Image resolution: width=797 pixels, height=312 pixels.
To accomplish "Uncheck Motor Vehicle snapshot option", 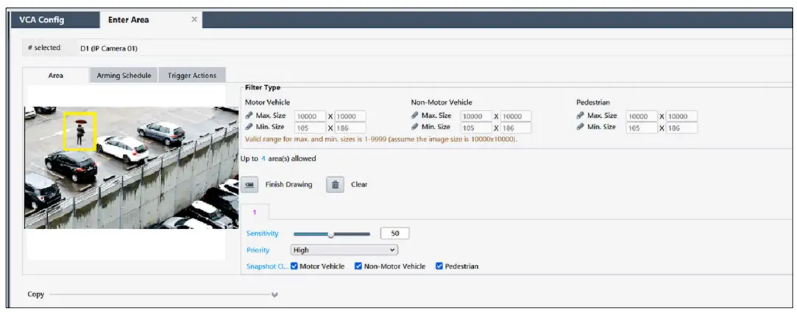I will [x=294, y=266].
